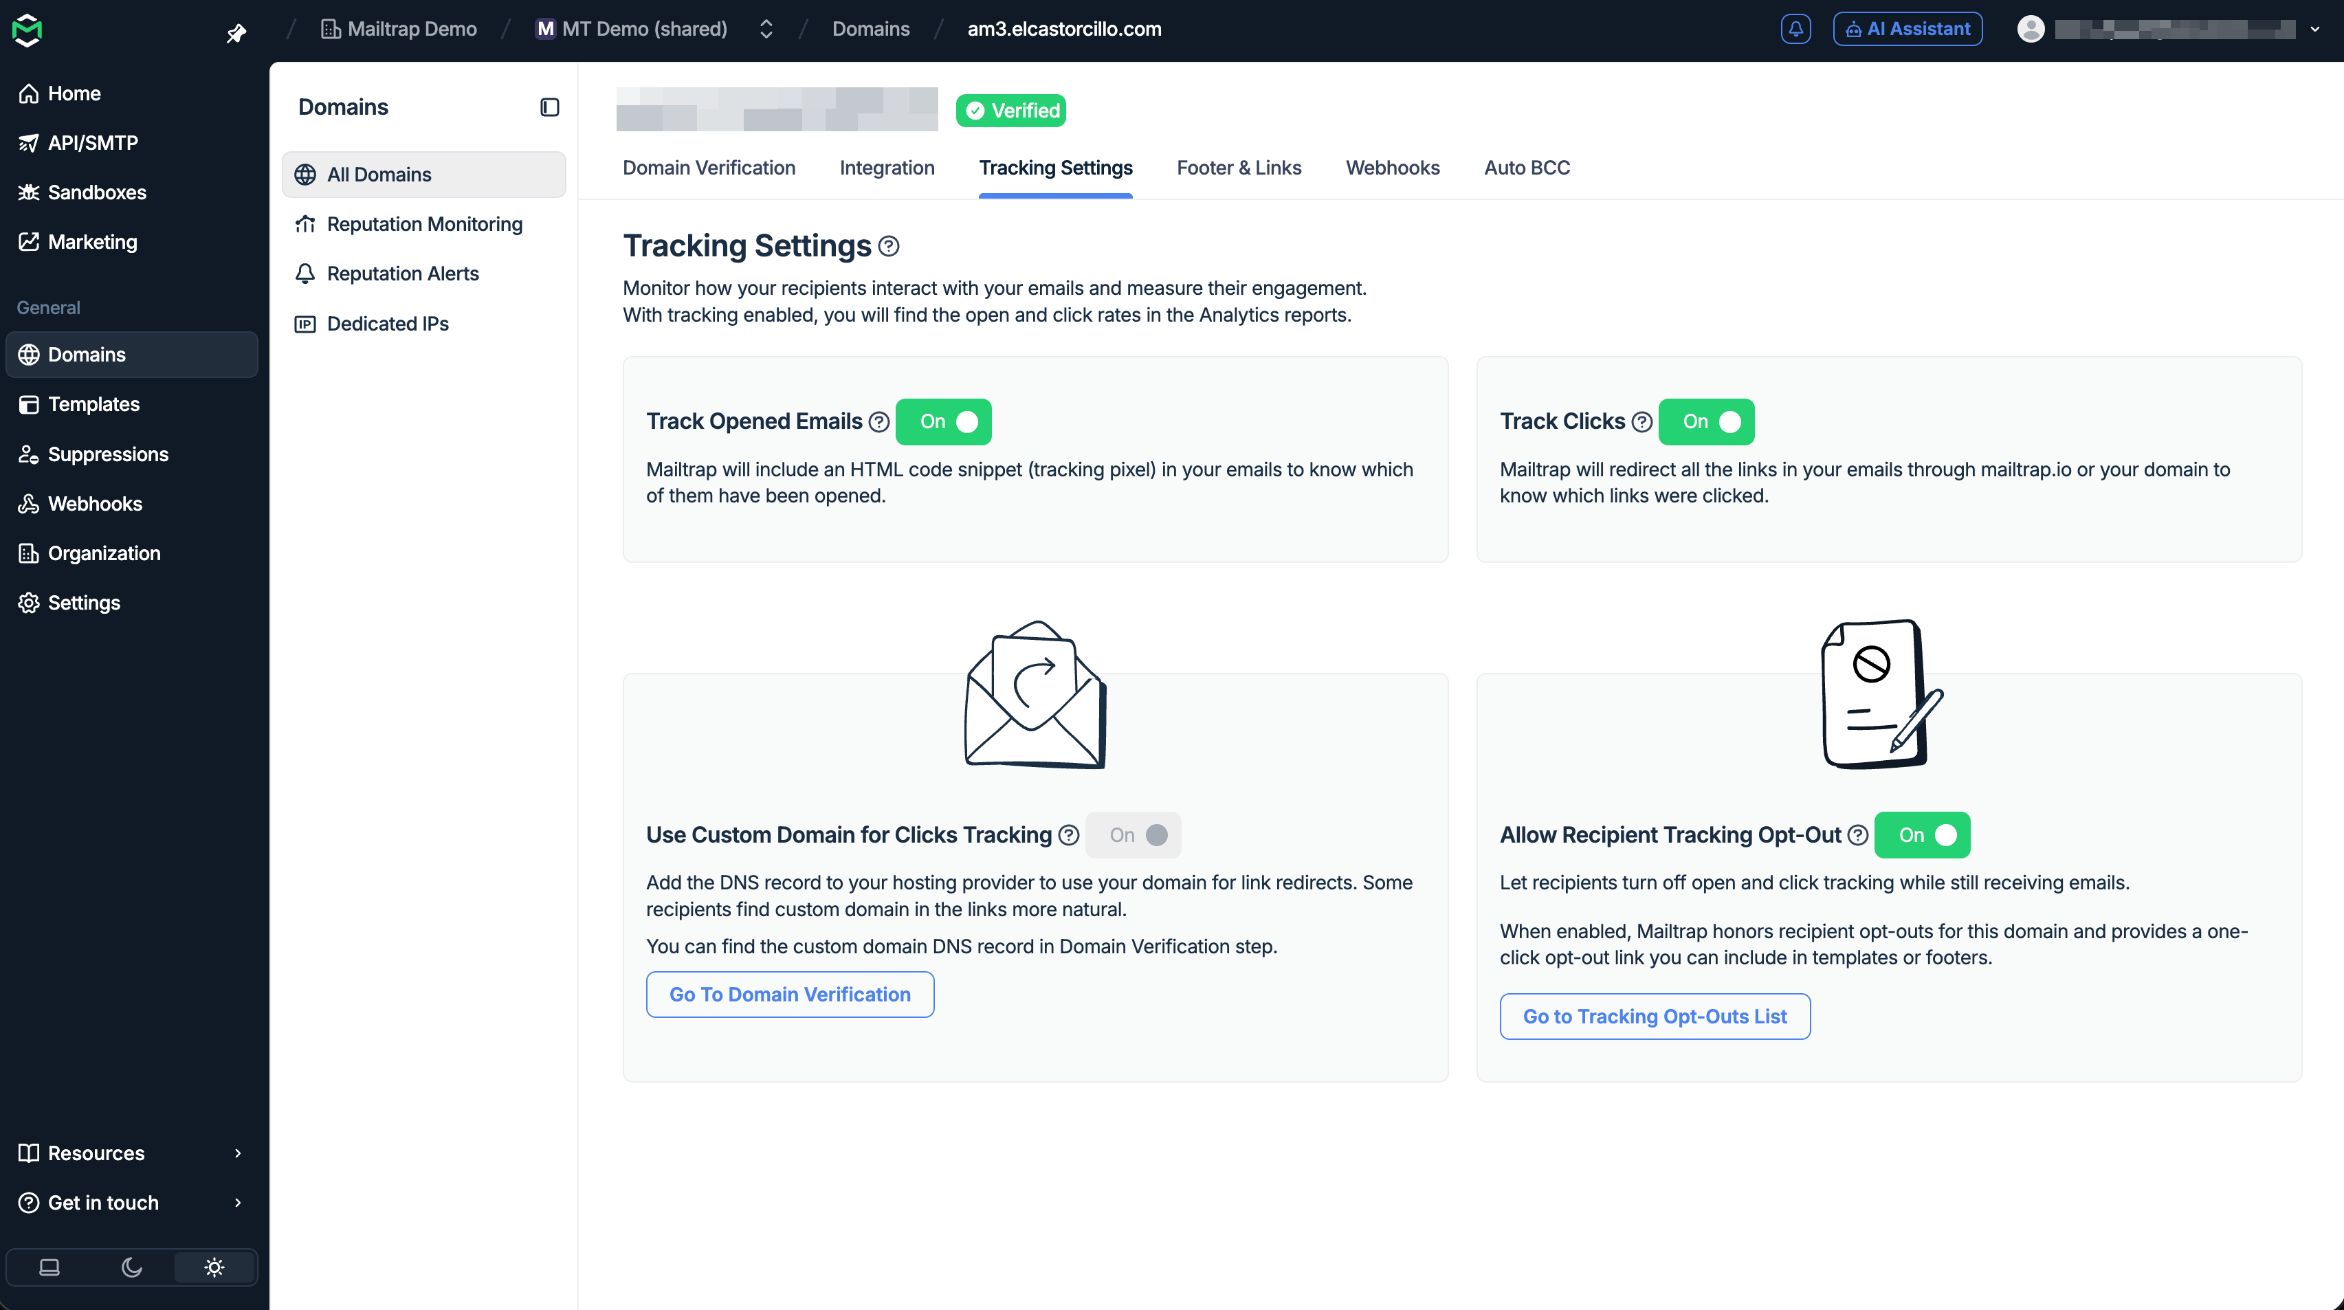The image size is (2344, 1310).
Task: Open notifications bell icon
Action: click(x=1795, y=29)
